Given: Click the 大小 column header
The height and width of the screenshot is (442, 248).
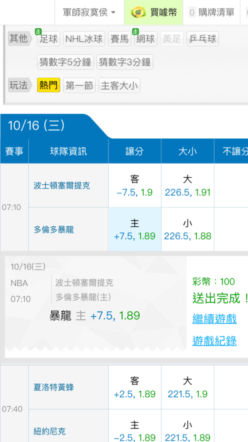Looking at the screenshot, I should [188, 151].
